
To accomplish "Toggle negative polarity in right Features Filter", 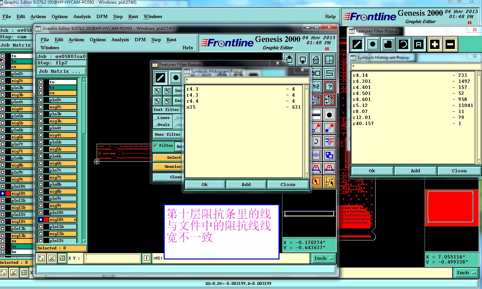I will coord(450,44).
